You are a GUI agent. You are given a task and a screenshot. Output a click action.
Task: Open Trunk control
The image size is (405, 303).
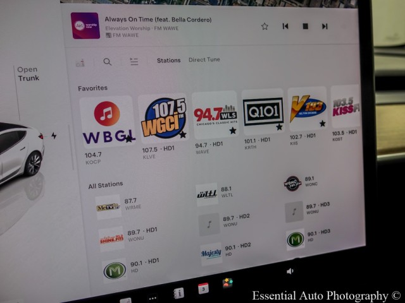pos(28,74)
